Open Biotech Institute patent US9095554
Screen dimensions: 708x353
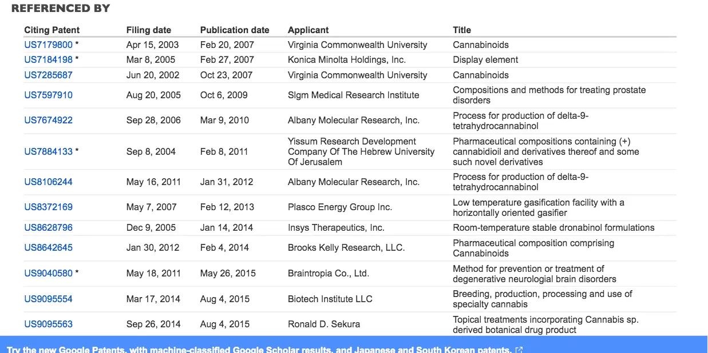coord(48,299)
